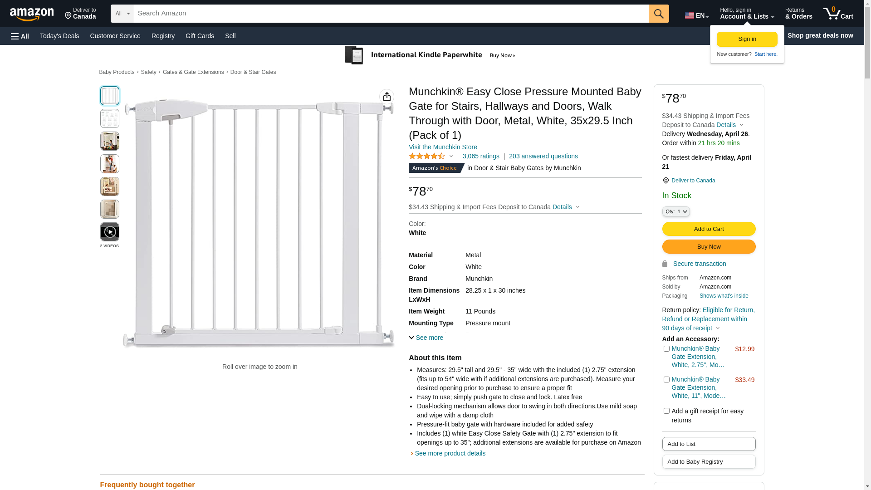Screen dimensions: 871x490
Task: Open the shopping cart
Action: click(838, 14)
